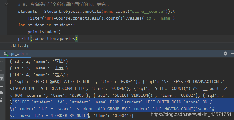Open Run panel settings gear
The image size is (234, 120).
[225, 53]
